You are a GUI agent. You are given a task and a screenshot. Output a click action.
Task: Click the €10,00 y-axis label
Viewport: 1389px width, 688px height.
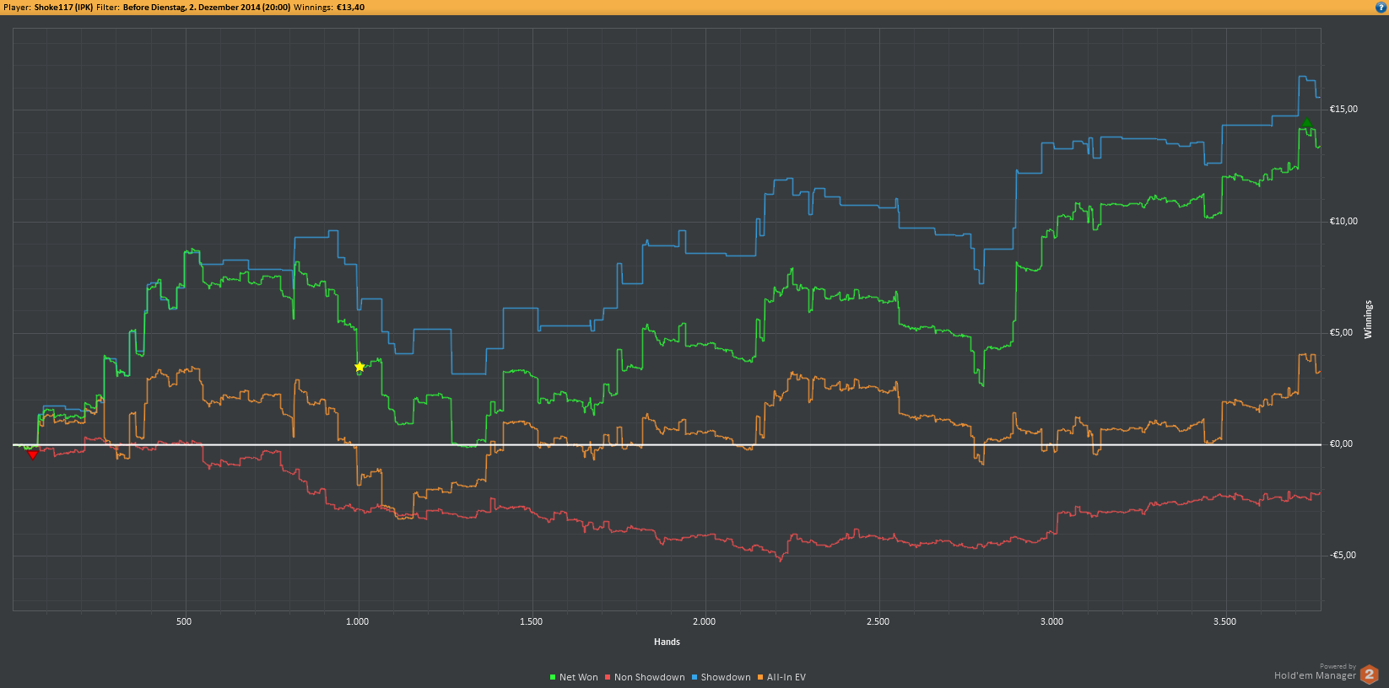pyautogui.click(x=1343, y=221)
